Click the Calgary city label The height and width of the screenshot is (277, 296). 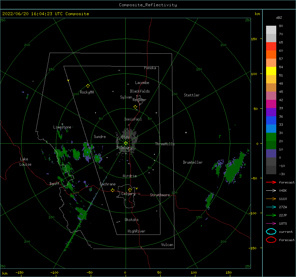pyautogui.click(x=128, y=194)
